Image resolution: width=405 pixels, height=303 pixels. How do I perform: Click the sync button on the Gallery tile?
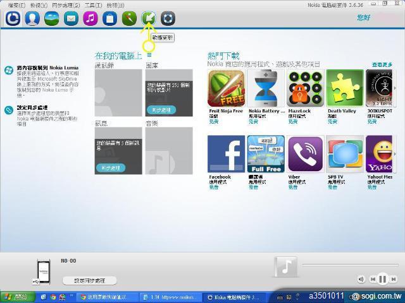point(161,110)
